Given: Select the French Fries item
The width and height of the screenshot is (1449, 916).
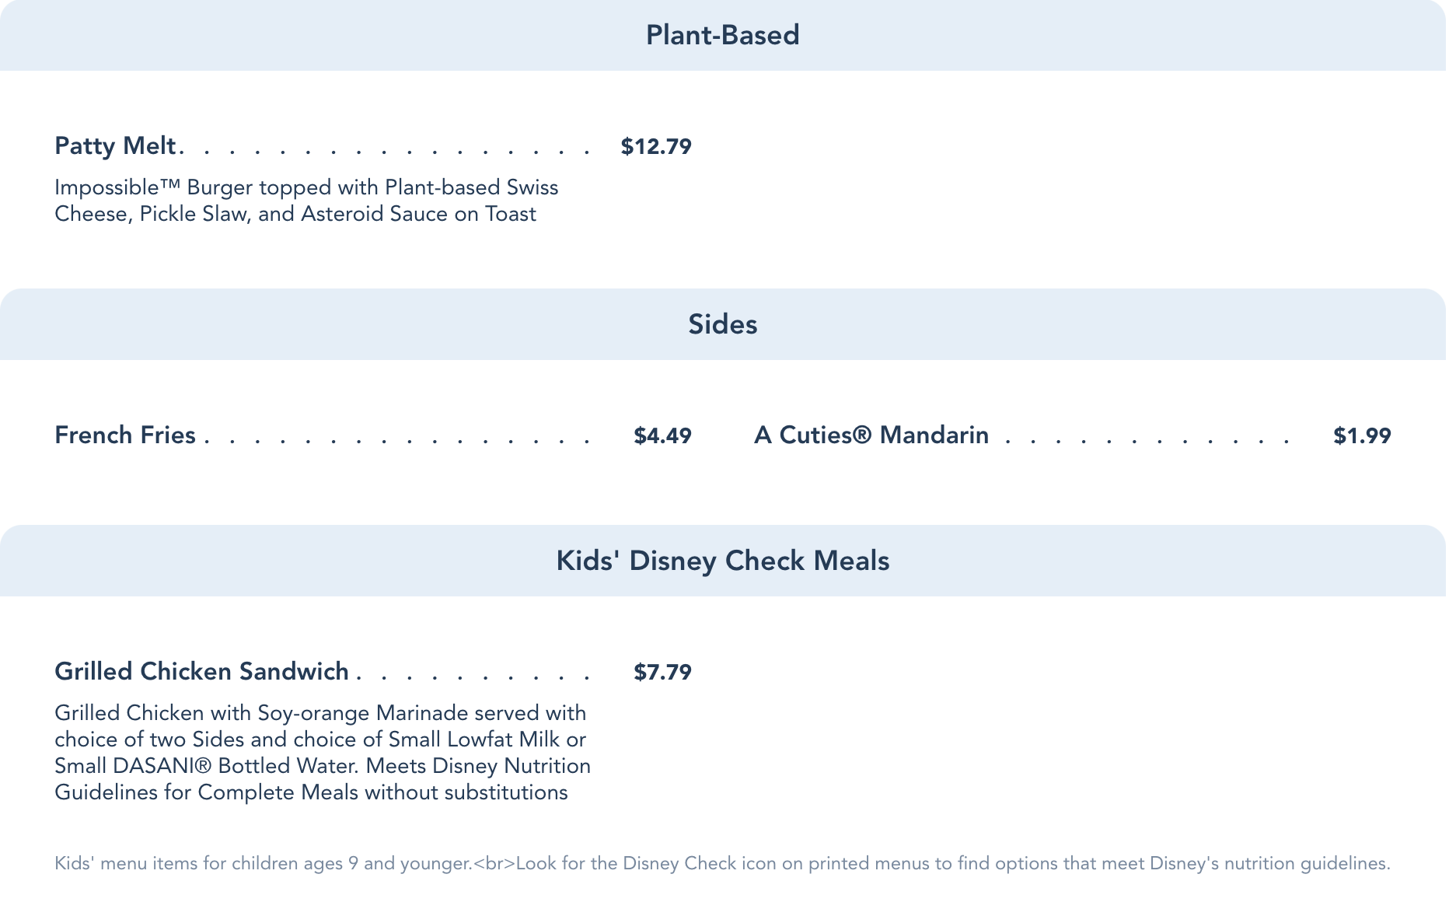Looking at the screenshot, I should [x=125, y=435].
